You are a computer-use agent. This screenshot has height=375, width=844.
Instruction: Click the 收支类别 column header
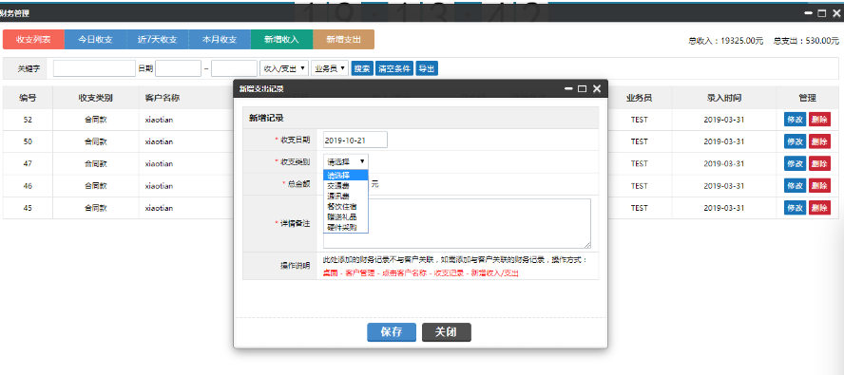96,98
